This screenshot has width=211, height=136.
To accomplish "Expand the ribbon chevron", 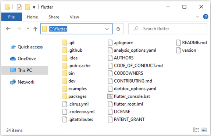I will click(x=197, y=17).
